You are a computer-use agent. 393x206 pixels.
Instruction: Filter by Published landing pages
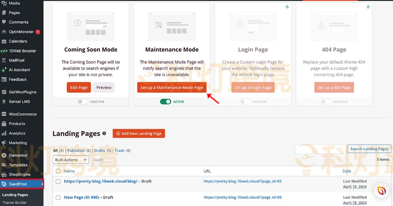[76, 151]
